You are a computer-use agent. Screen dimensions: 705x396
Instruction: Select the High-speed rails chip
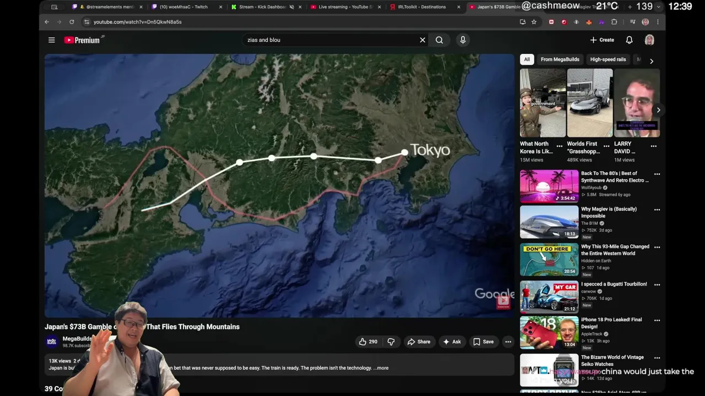coord(608,59)
